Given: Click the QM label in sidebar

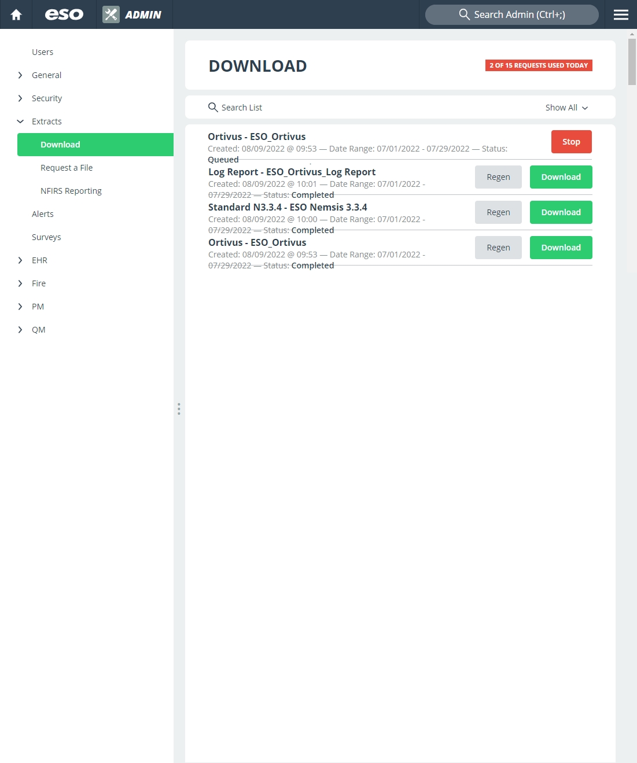Looking at the screenshot, I should [38, 330].
